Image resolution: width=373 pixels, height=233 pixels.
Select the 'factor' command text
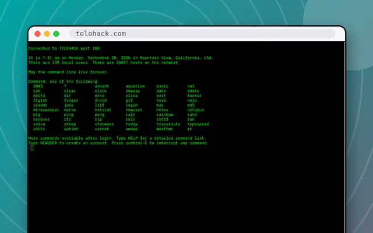(194, 96)
